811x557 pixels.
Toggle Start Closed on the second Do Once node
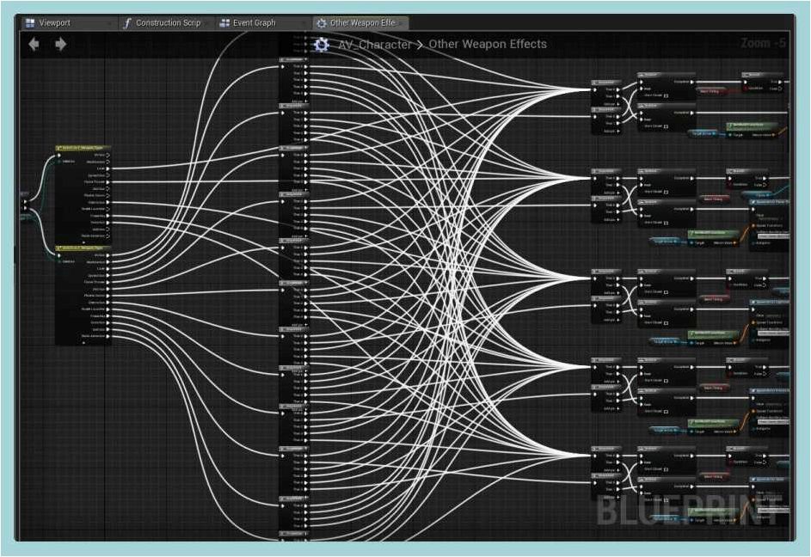point(665,126)
